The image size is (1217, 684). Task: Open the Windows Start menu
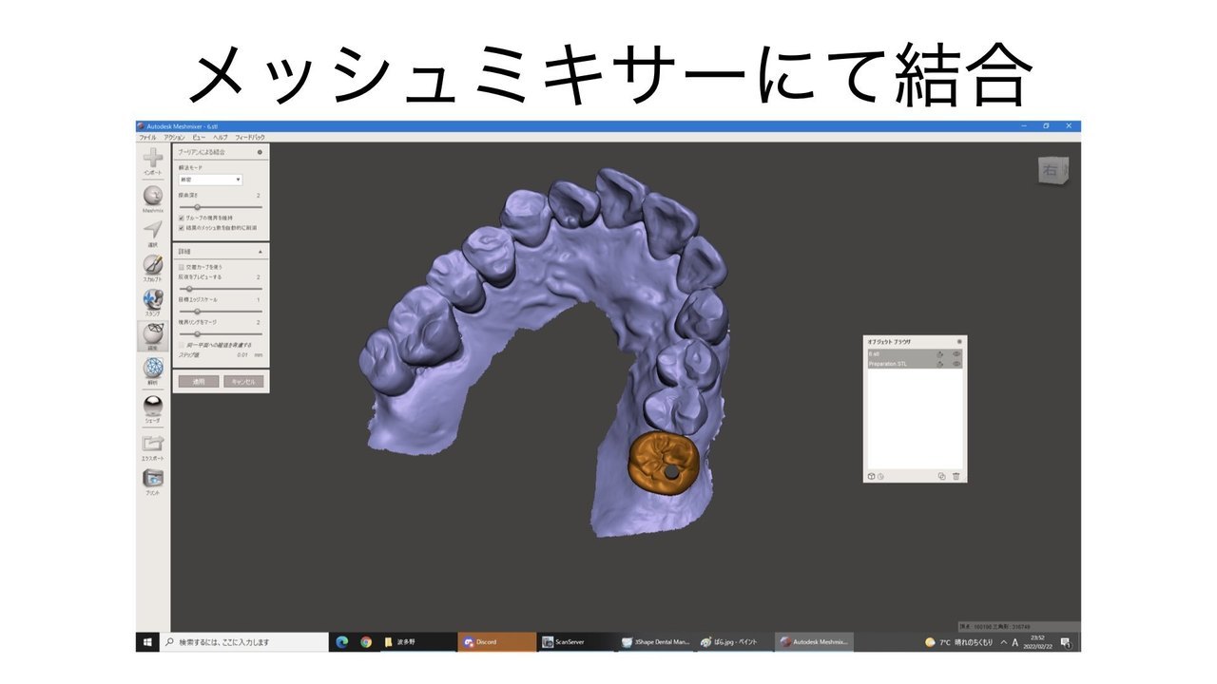pyautogui.click(x=149, y=642)
